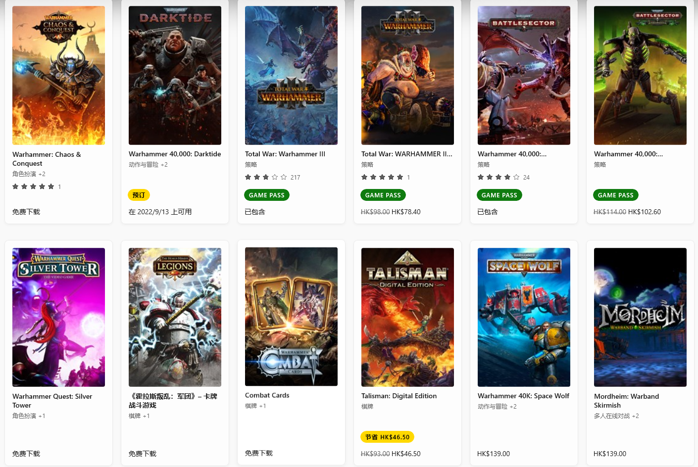This screenshot has height=467, width=698.
Task: Open the Talisman: Digital Edition title link
Action: pyautogui.click(x=399, y=396)
